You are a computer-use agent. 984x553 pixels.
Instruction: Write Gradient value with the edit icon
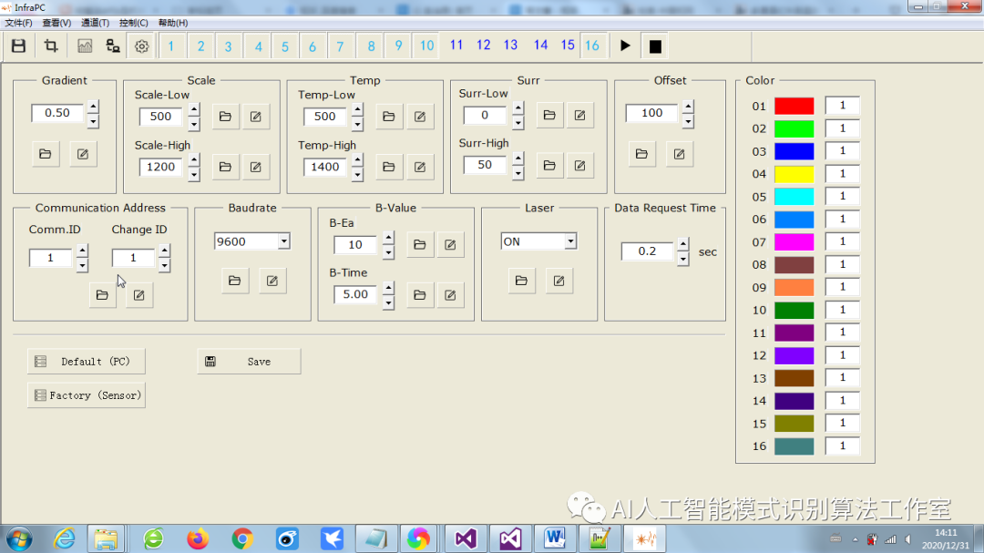coord(83,154)
